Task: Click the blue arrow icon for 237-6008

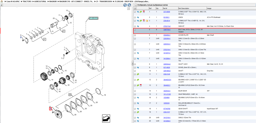Action: (138, 12)
